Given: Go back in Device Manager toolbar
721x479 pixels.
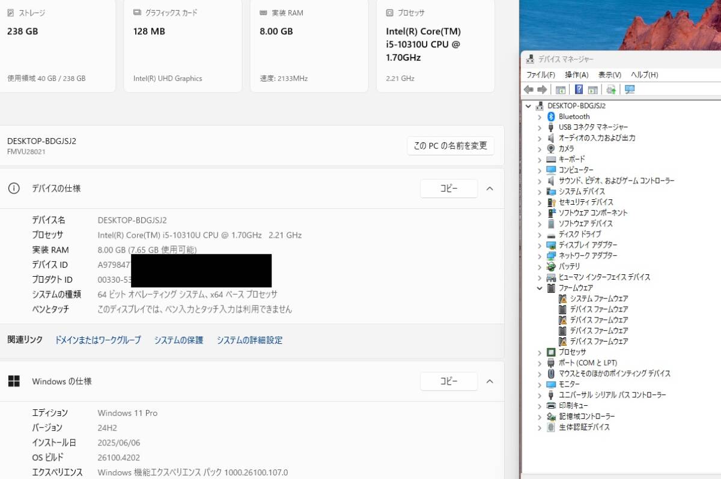Looking at the screenshot, I should [529, 89].
